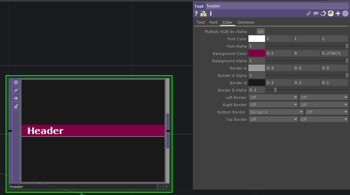Viewport: 350px width, 195px height.
Task: Click the Font Color red value field
Action: (x=279, y=39)
